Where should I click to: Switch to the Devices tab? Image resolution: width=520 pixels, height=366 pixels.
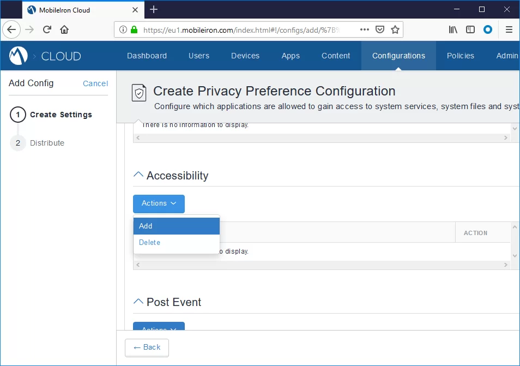click(x=245, y=56)
